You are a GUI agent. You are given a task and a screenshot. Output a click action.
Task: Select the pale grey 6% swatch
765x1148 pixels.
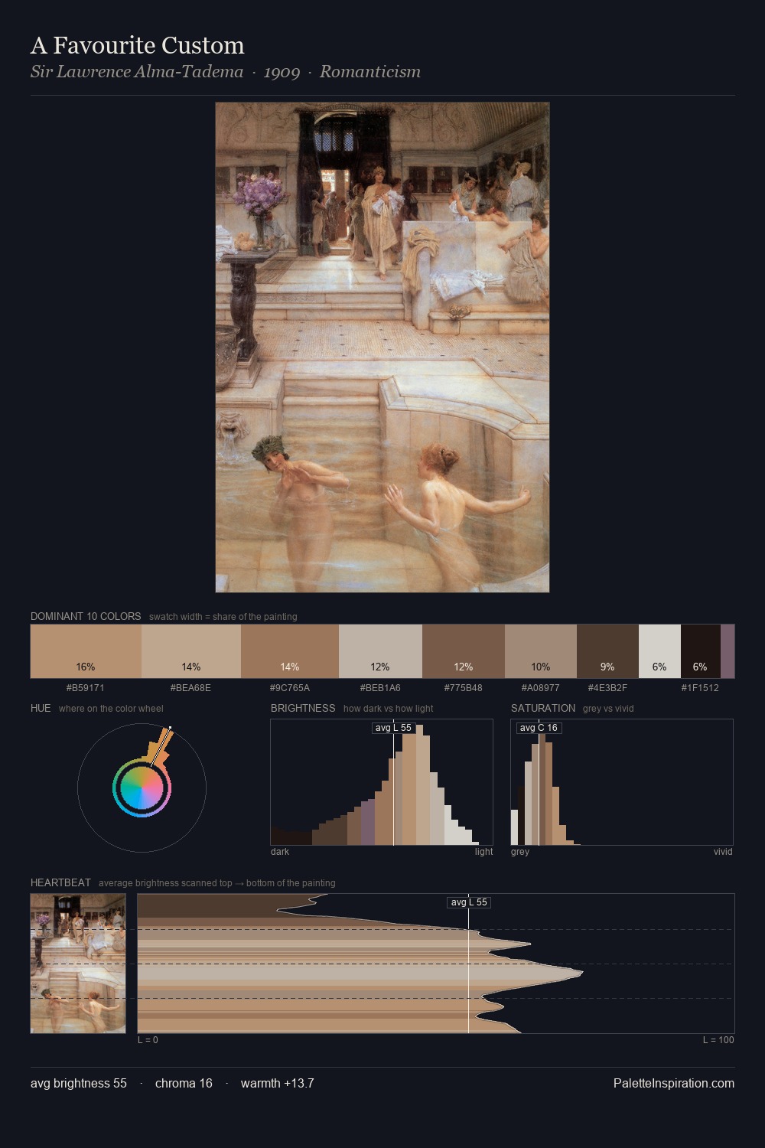[x=659, y=651]
